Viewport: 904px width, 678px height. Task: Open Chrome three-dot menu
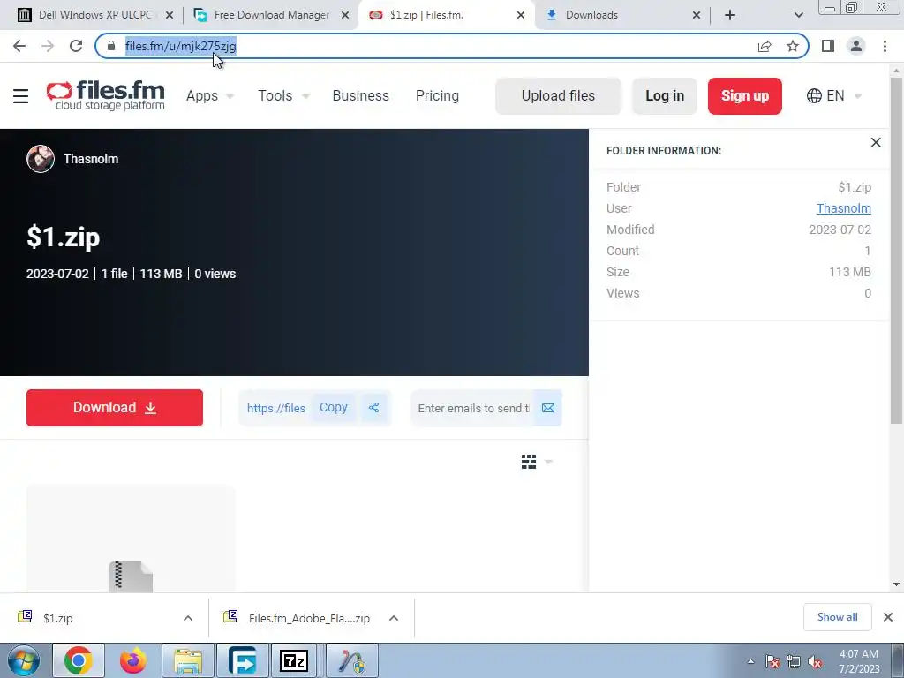point(885,46)
